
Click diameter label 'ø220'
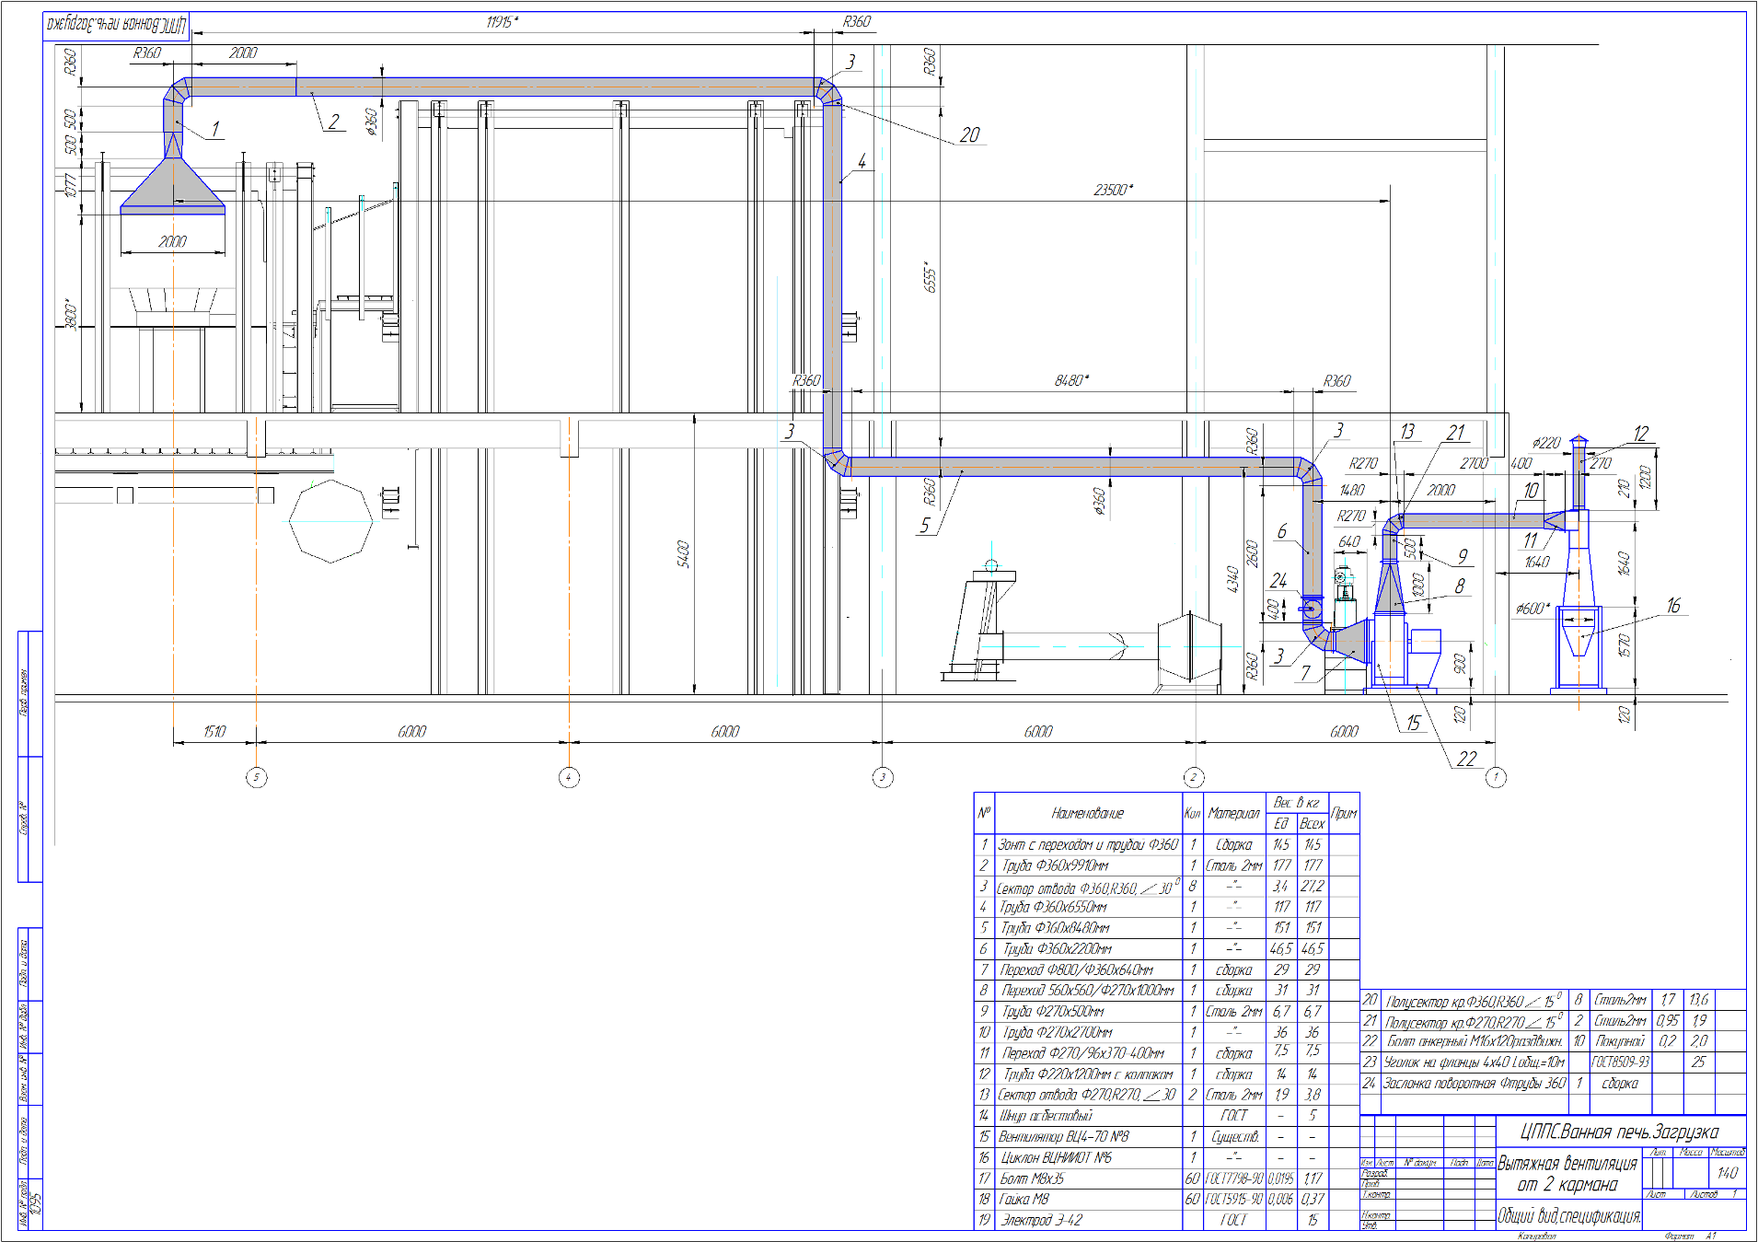point(1546,443)
